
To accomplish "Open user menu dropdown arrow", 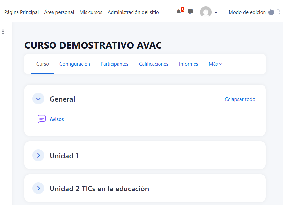I will coord(216,12).
